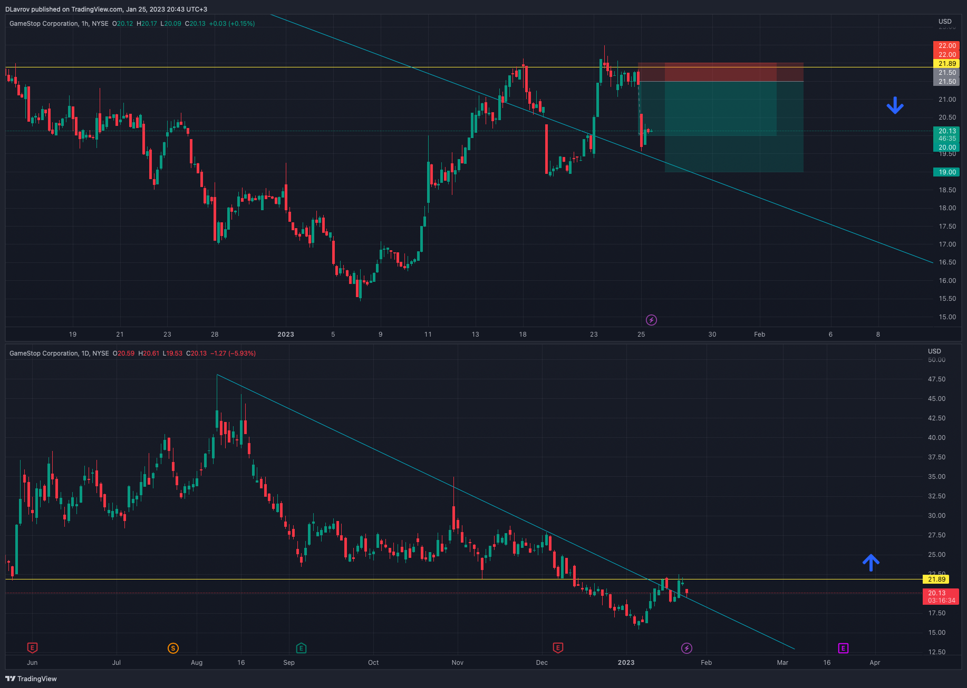The height and width of the screenshot is (688, 967).
Task: Click the 'Nov' label on daily time axis
Action: pyautogui.click(x=458, y=663)
